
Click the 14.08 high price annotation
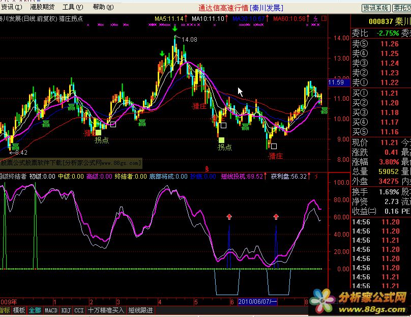tap(189, 40)
